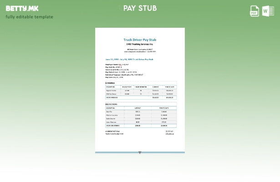Viewport: 280px width, 182px height.
Task: Click the Gross Earnings row in table
Action: [140, 97]
